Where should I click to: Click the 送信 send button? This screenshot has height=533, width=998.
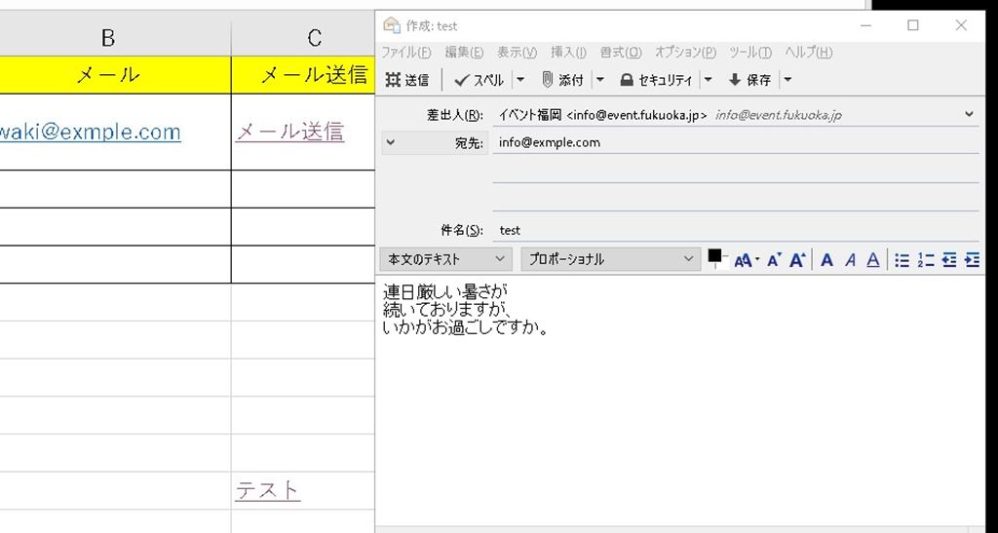(407, 80)
